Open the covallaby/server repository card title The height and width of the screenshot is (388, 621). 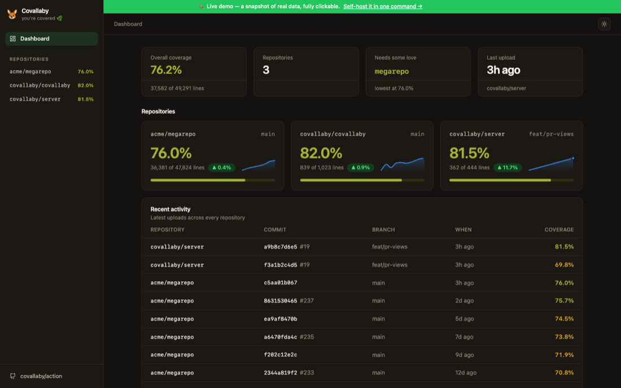coord(477,134)
